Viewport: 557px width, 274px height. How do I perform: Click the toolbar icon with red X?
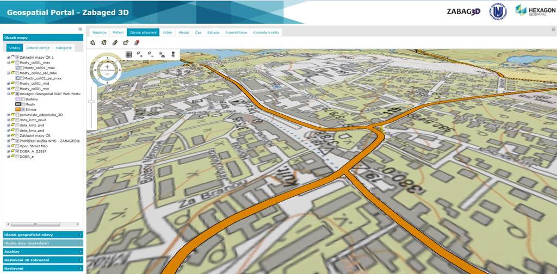pos(137,42)
